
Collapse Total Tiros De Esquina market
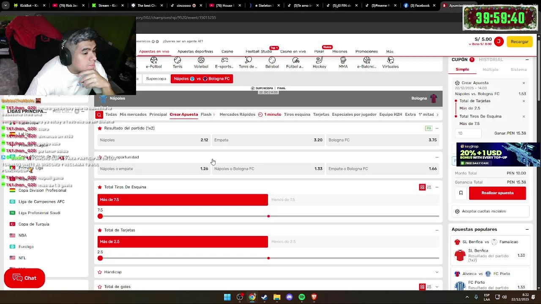click(437, 187)
